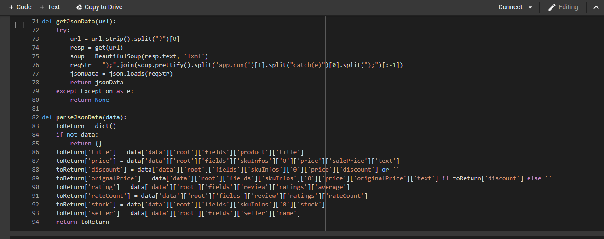Open the Connect dropdown arrow
This screenshot has height=239, width=604.
(530, 7)
